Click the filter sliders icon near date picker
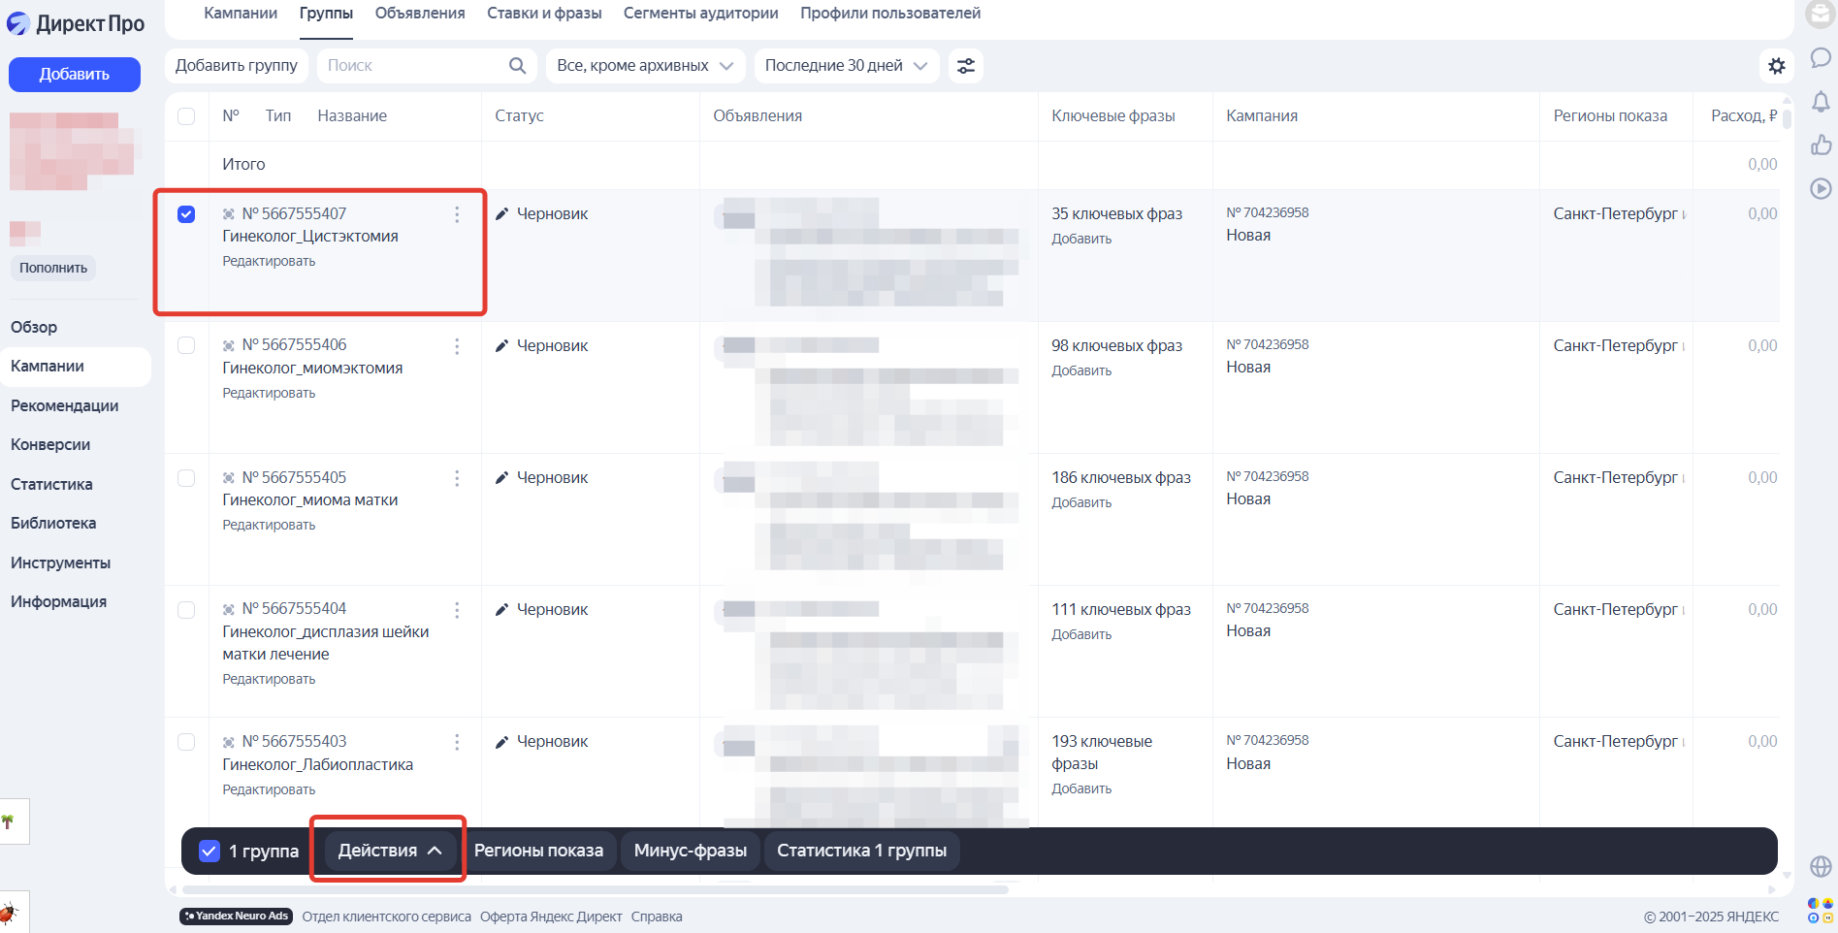This screenshot has width=1838, height=933. (x=966, y=66)
